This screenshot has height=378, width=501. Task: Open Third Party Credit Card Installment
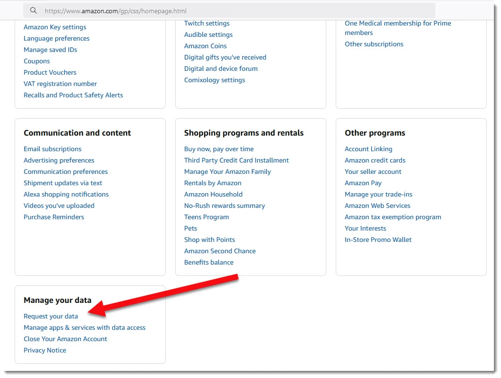pyautogui.click(x=237, y=161)
